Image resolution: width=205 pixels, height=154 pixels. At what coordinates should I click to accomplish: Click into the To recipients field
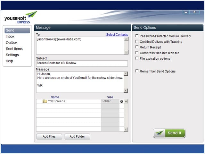point(80,46)
